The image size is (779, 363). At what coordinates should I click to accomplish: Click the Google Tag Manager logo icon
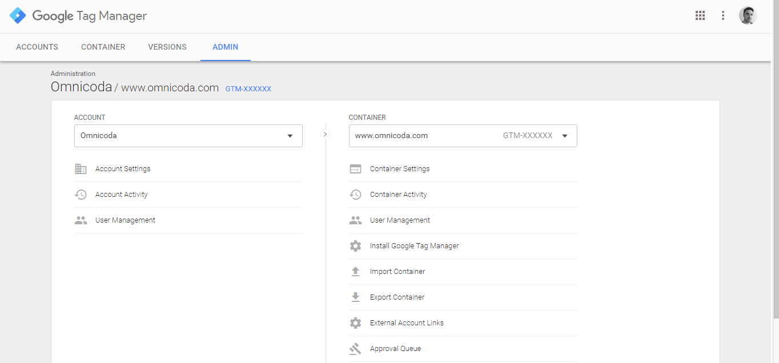18,15
